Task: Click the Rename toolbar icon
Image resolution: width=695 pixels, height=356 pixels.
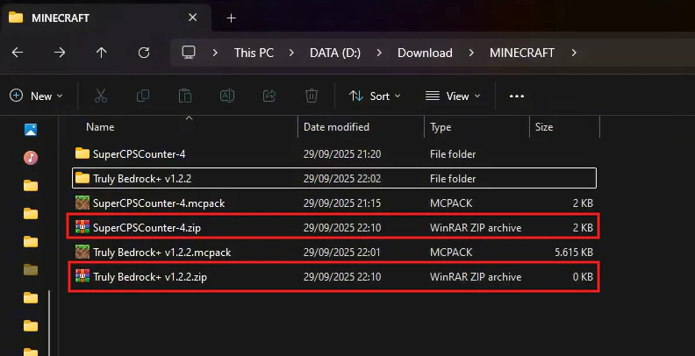Action: point(227,96)
